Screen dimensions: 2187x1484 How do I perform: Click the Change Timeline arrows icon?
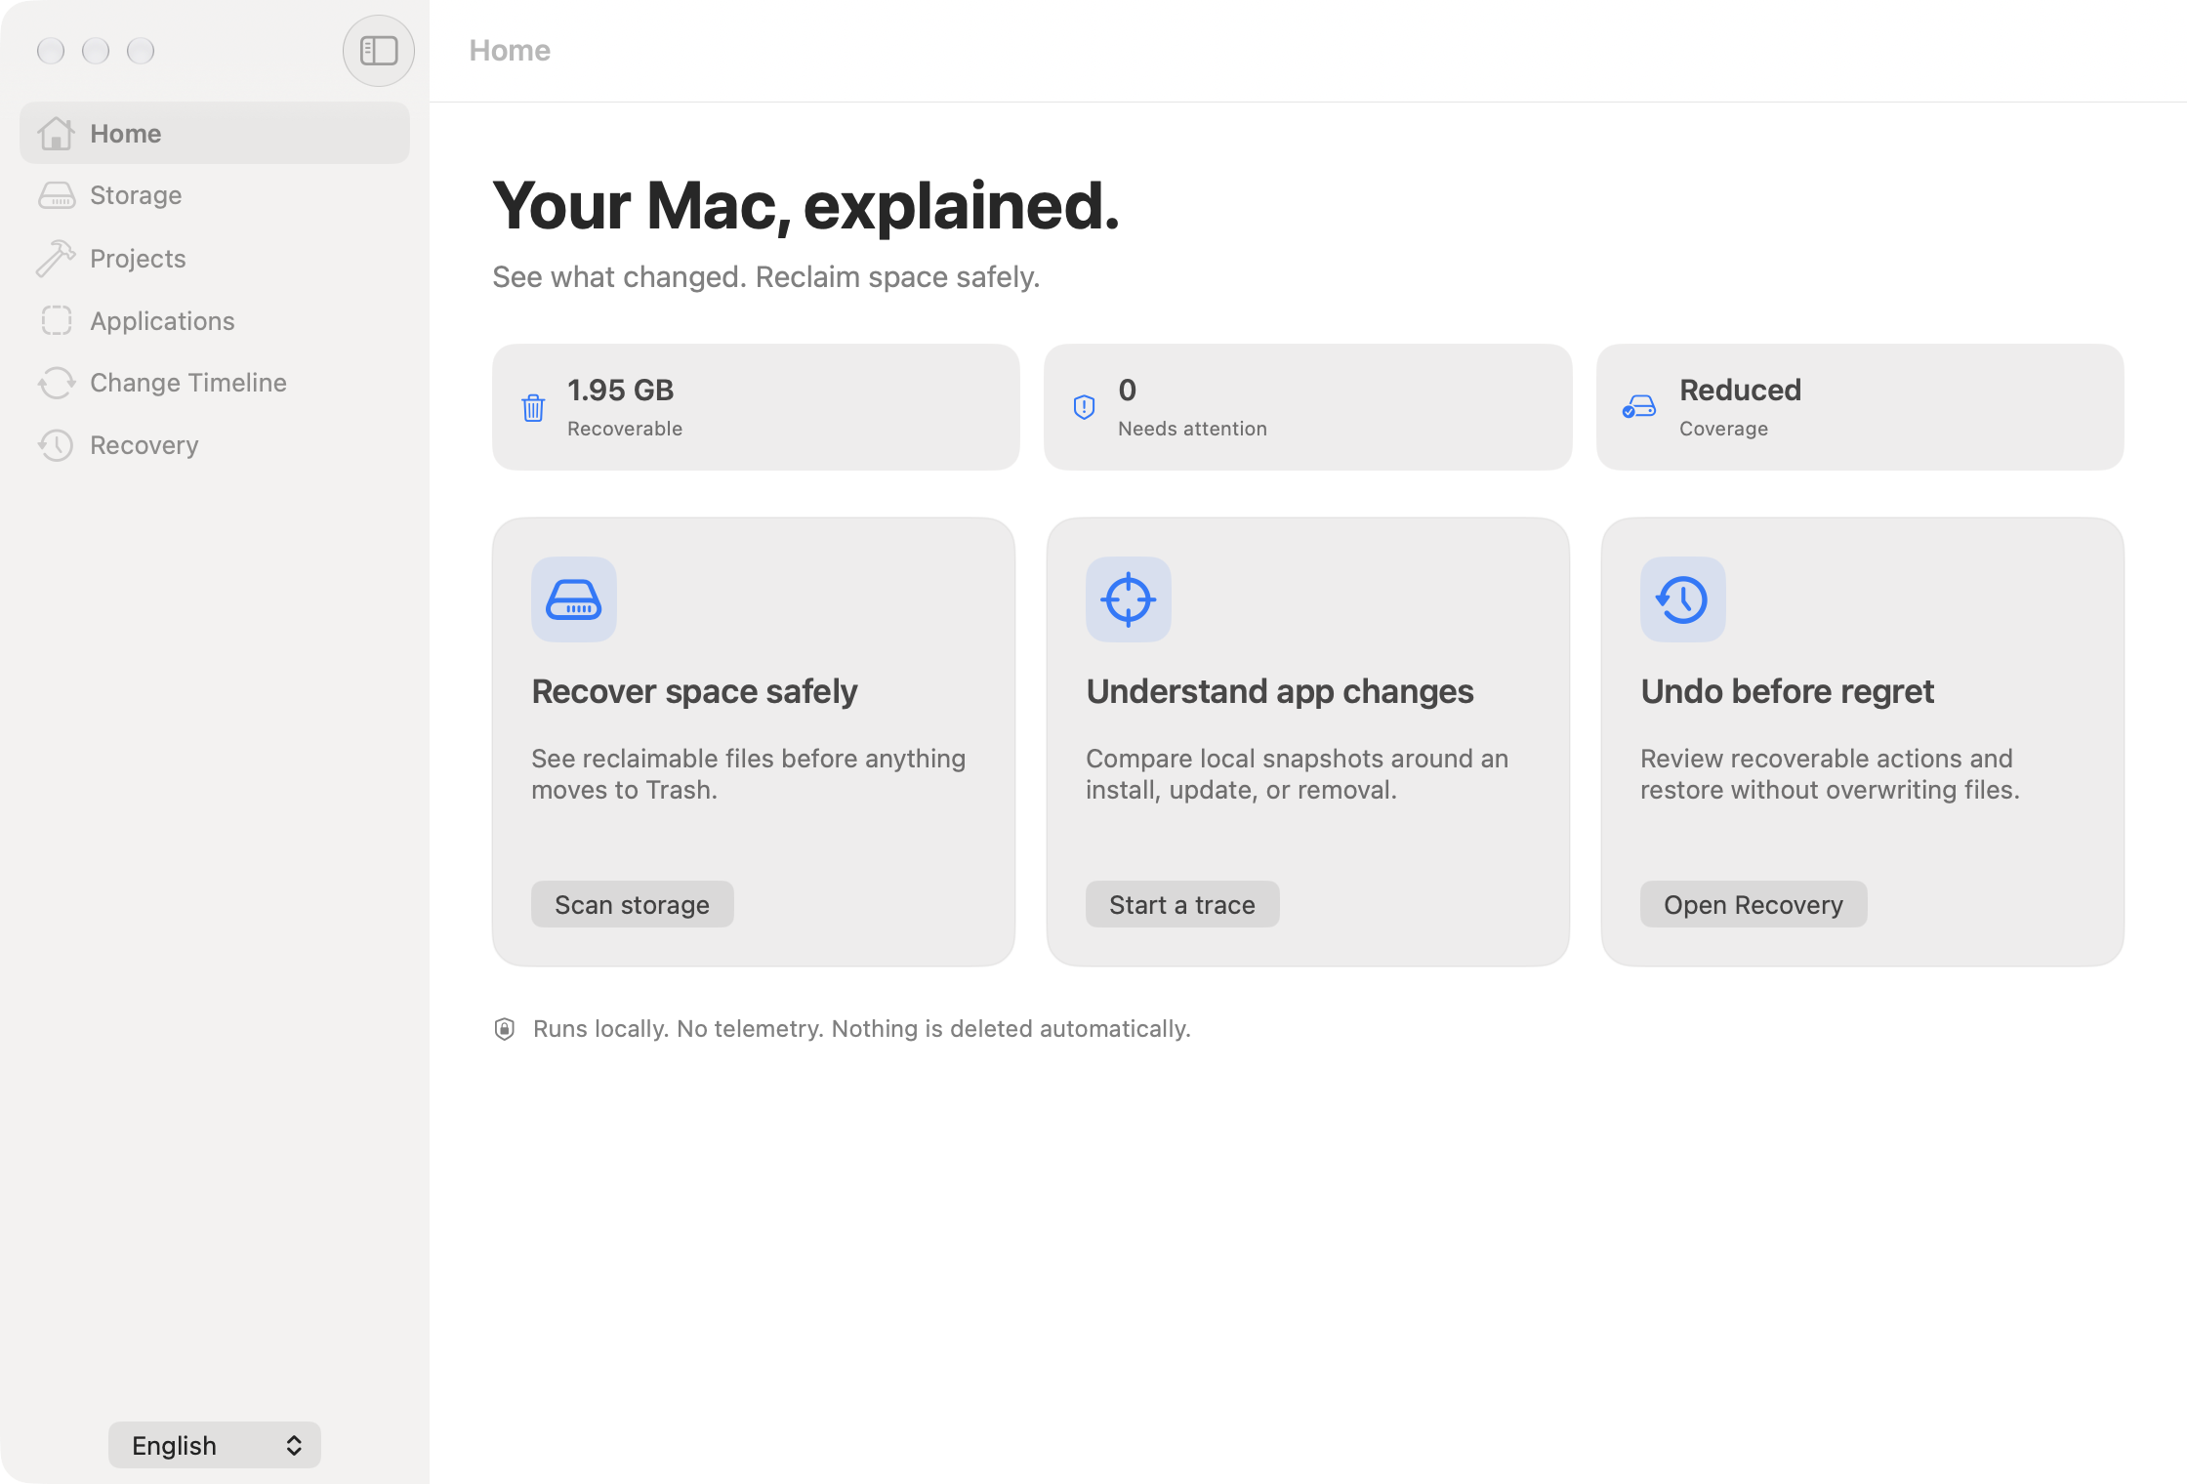57,383
